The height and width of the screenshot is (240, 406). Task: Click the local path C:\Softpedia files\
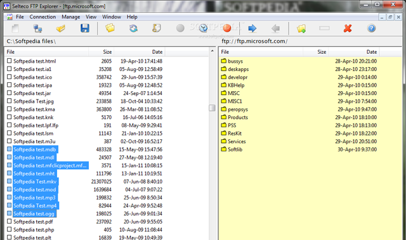point(31,41)
